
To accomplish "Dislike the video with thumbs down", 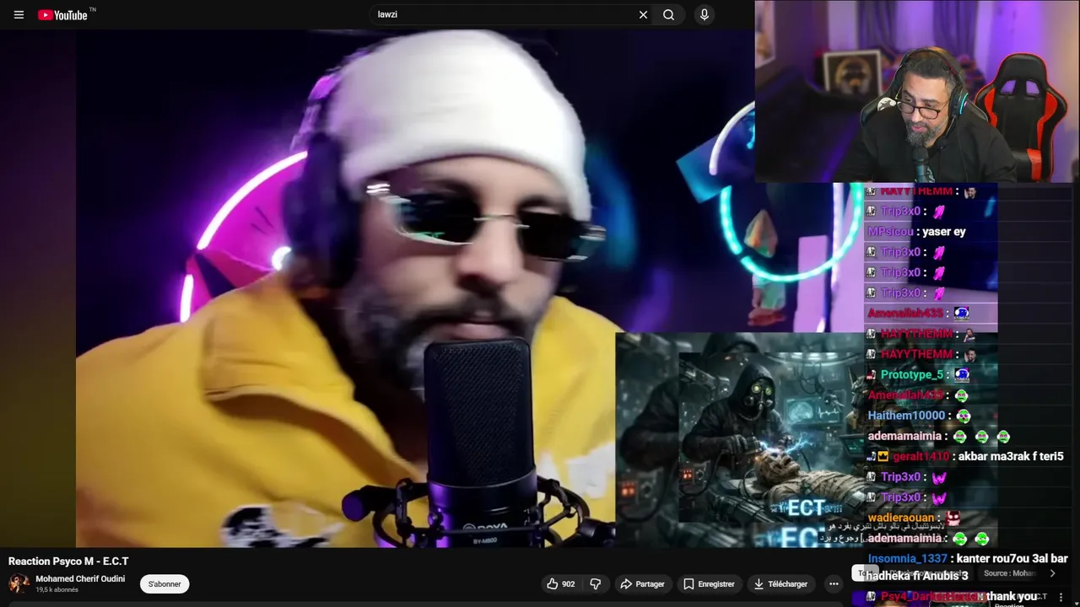I will pos(595,583).
